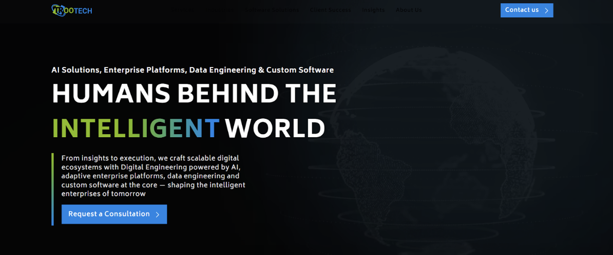
Task: Select the AI Solutions, Enterprise Platforms subheading
Action: pos(192,70)
